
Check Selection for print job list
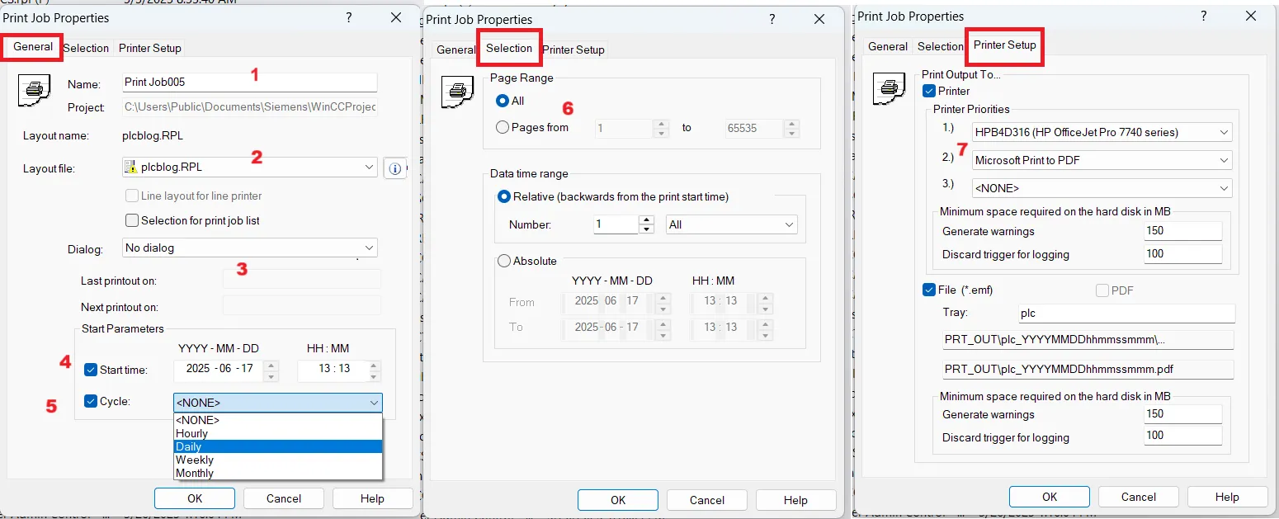tap(131, 220)
